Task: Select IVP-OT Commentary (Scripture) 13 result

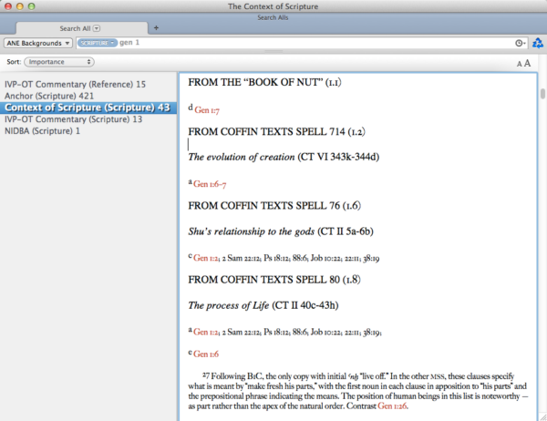Action: click(x=73, y=119)
